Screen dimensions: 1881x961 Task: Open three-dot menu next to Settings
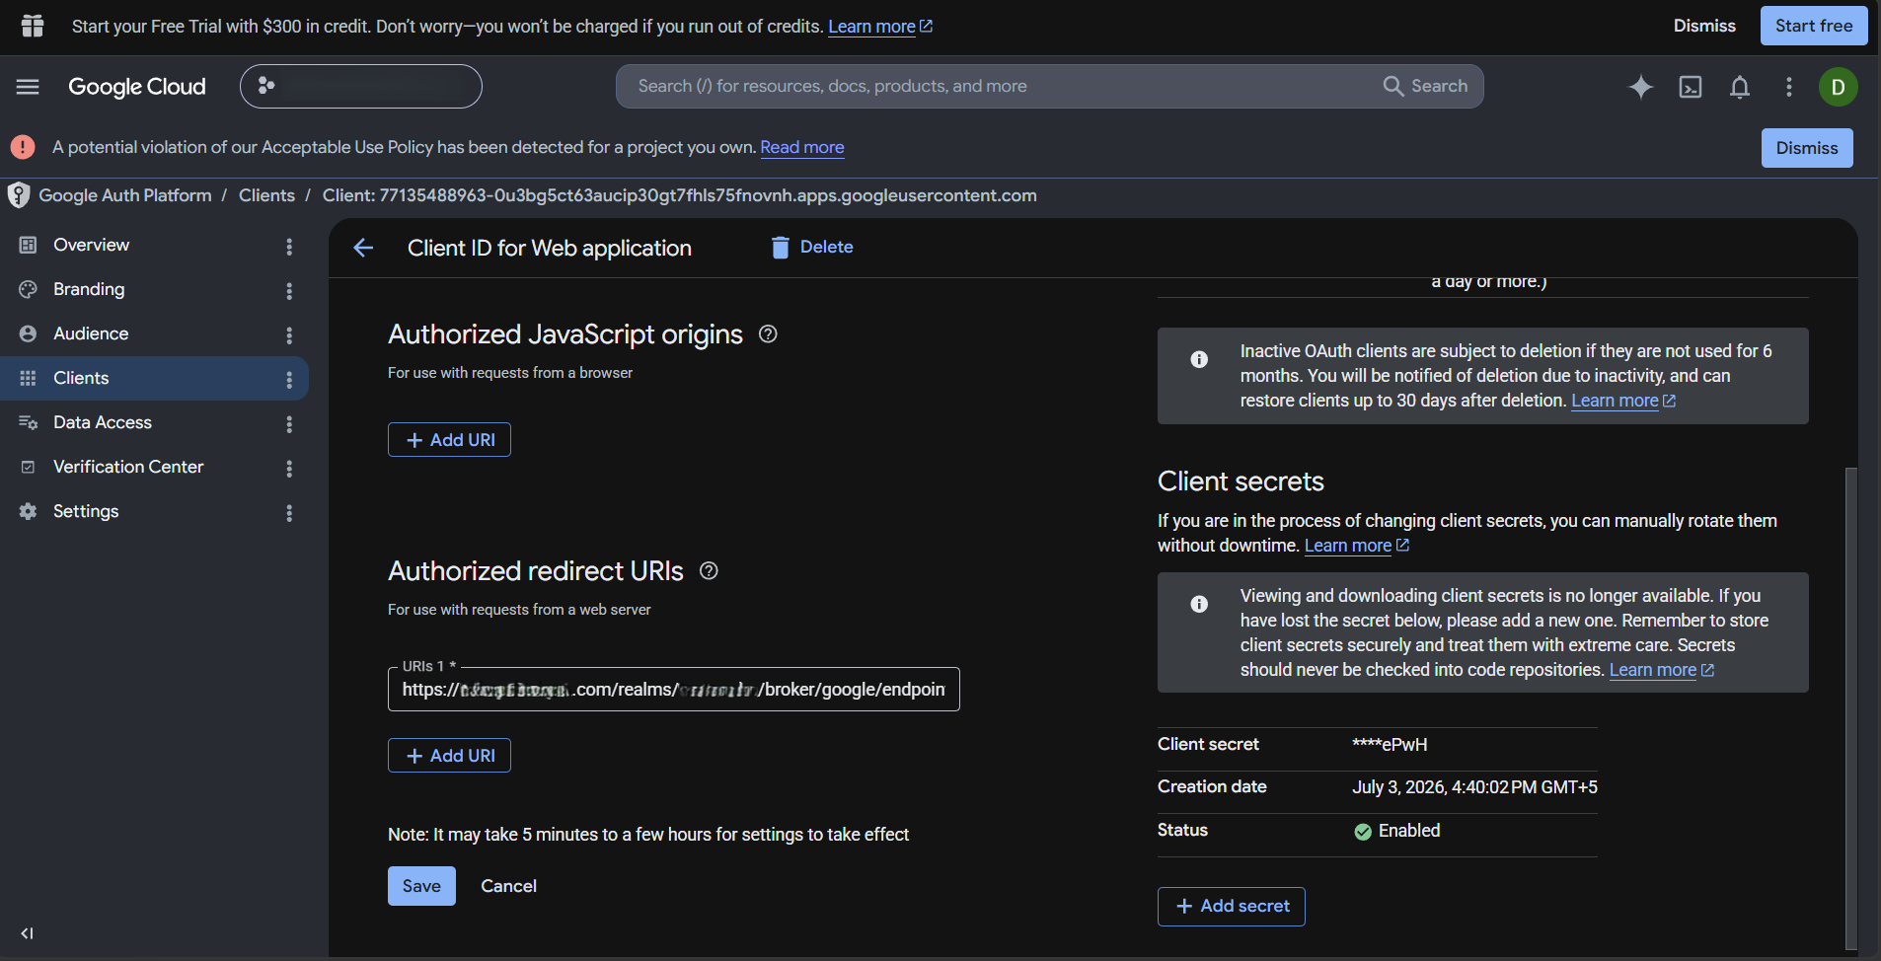click(x=289, y=513)
